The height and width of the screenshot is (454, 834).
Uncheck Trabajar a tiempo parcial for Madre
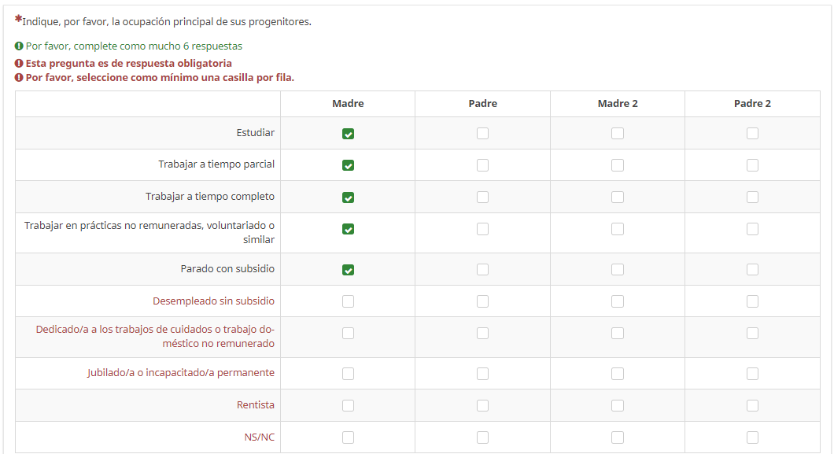pyautogui.click(x=348, y=165)
